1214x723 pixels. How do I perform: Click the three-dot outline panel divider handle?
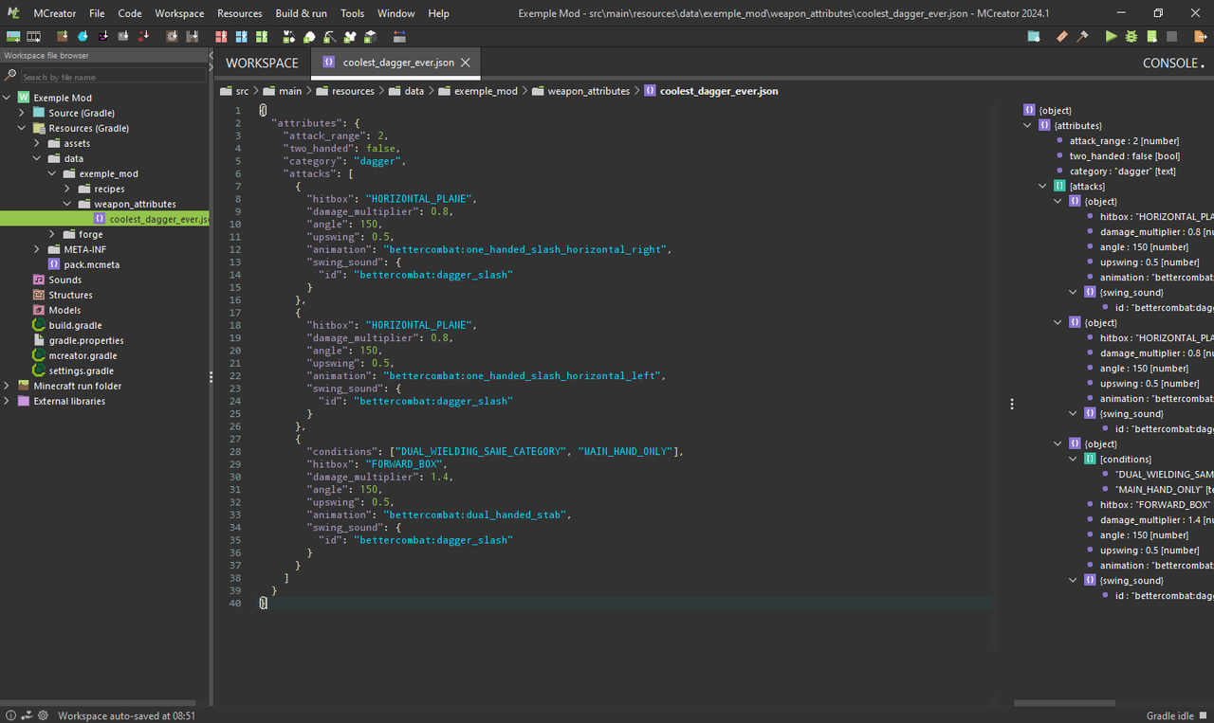tap(1012, 404)
